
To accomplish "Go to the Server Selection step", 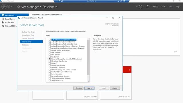I will 28,38.
